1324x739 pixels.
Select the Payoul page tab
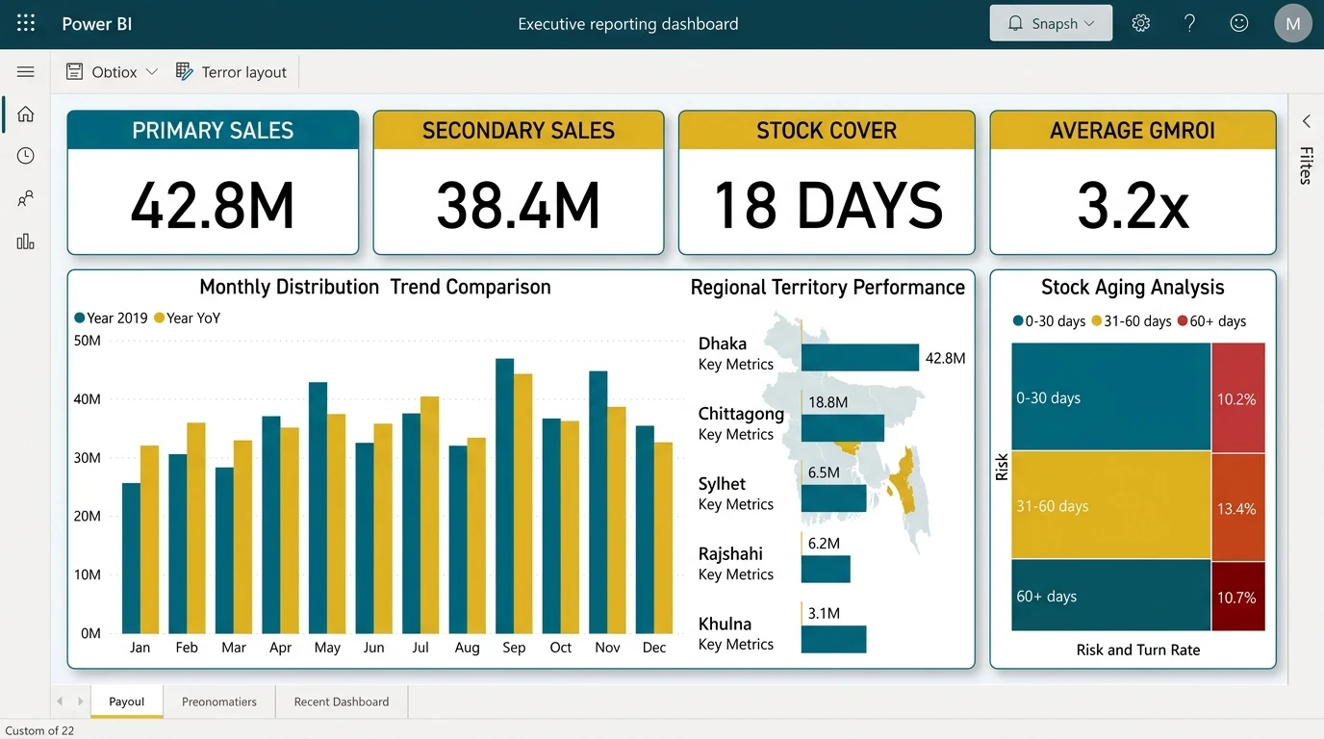point(127,701)
